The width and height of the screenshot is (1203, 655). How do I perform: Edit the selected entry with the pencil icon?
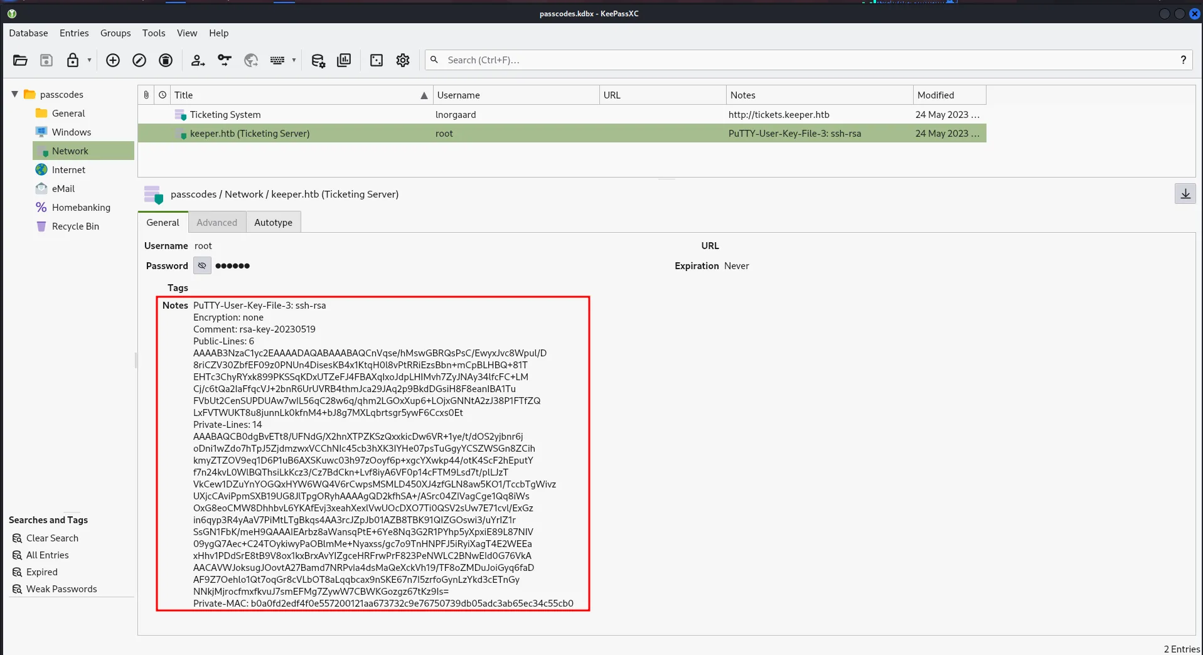click(139, 60)
